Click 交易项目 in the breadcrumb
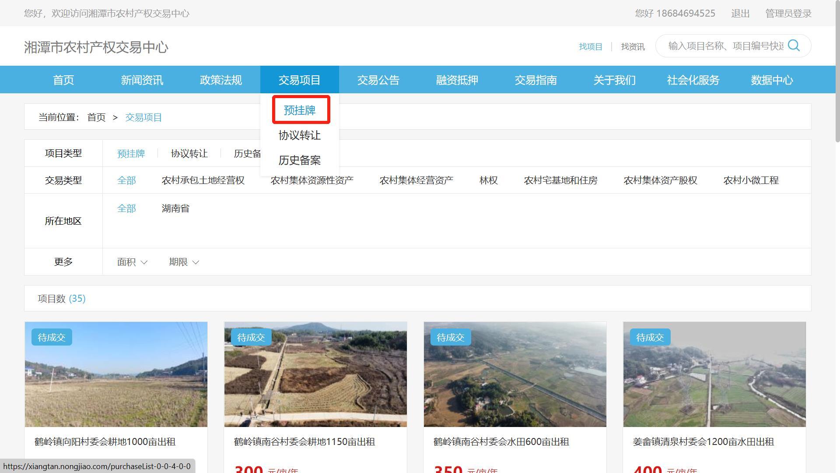 (x=143, y=117)
